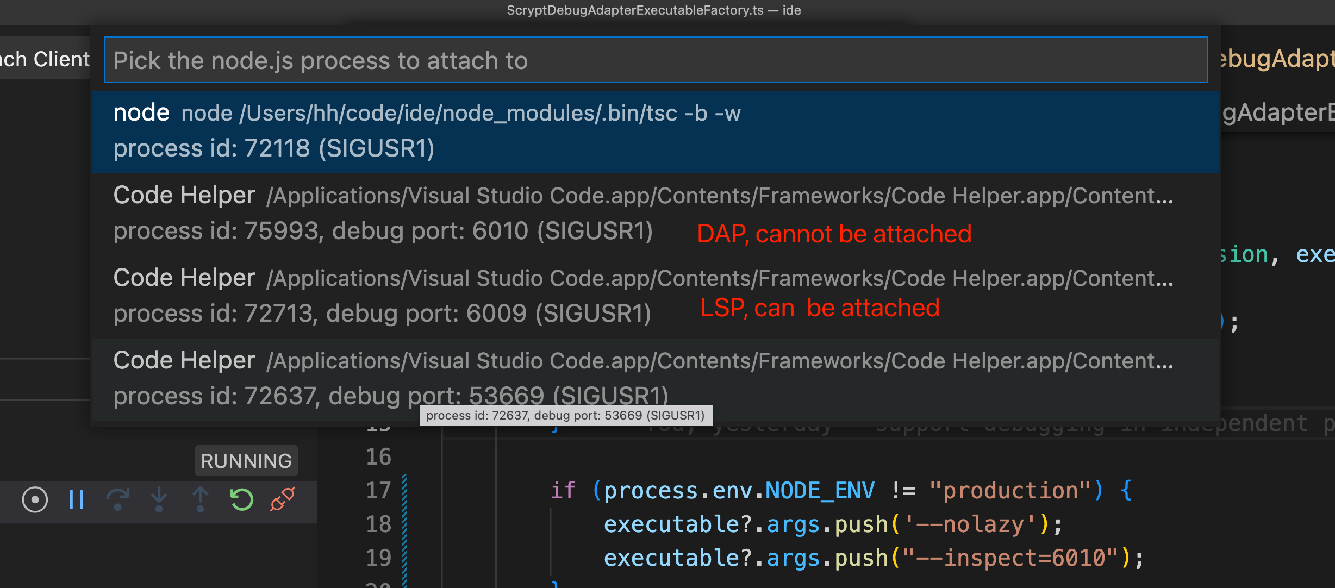1335x588 pixels.
Task: Click the circular record icon in debug toolbar
Action: pos(34,500)
